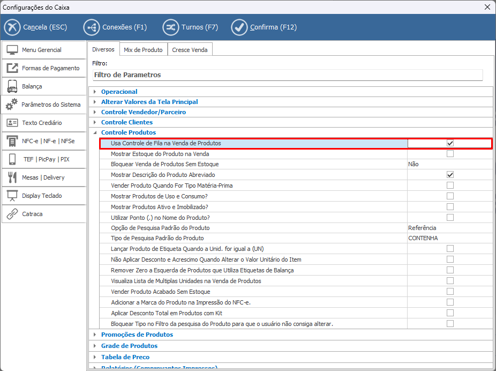Viewport: 496px width, 371px height.
Task: Switch to the Mix de Produto tab
Action: coord(143,50)
